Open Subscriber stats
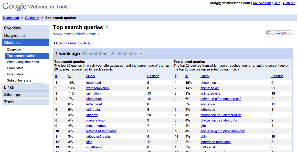297x152 pixels. pyautogui.click(x=19, y=80)
